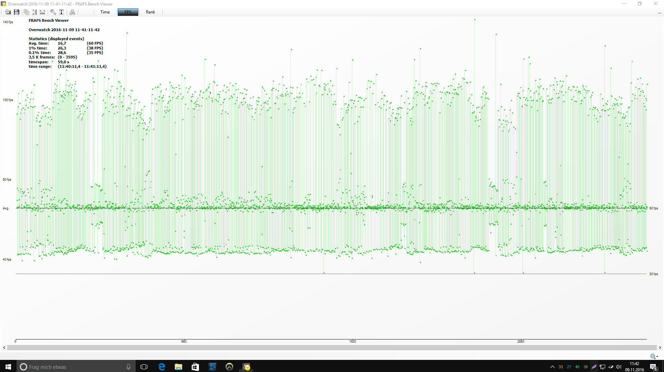
Task: Expand hidden system tray icons
Action: click(x=552, y=367)
